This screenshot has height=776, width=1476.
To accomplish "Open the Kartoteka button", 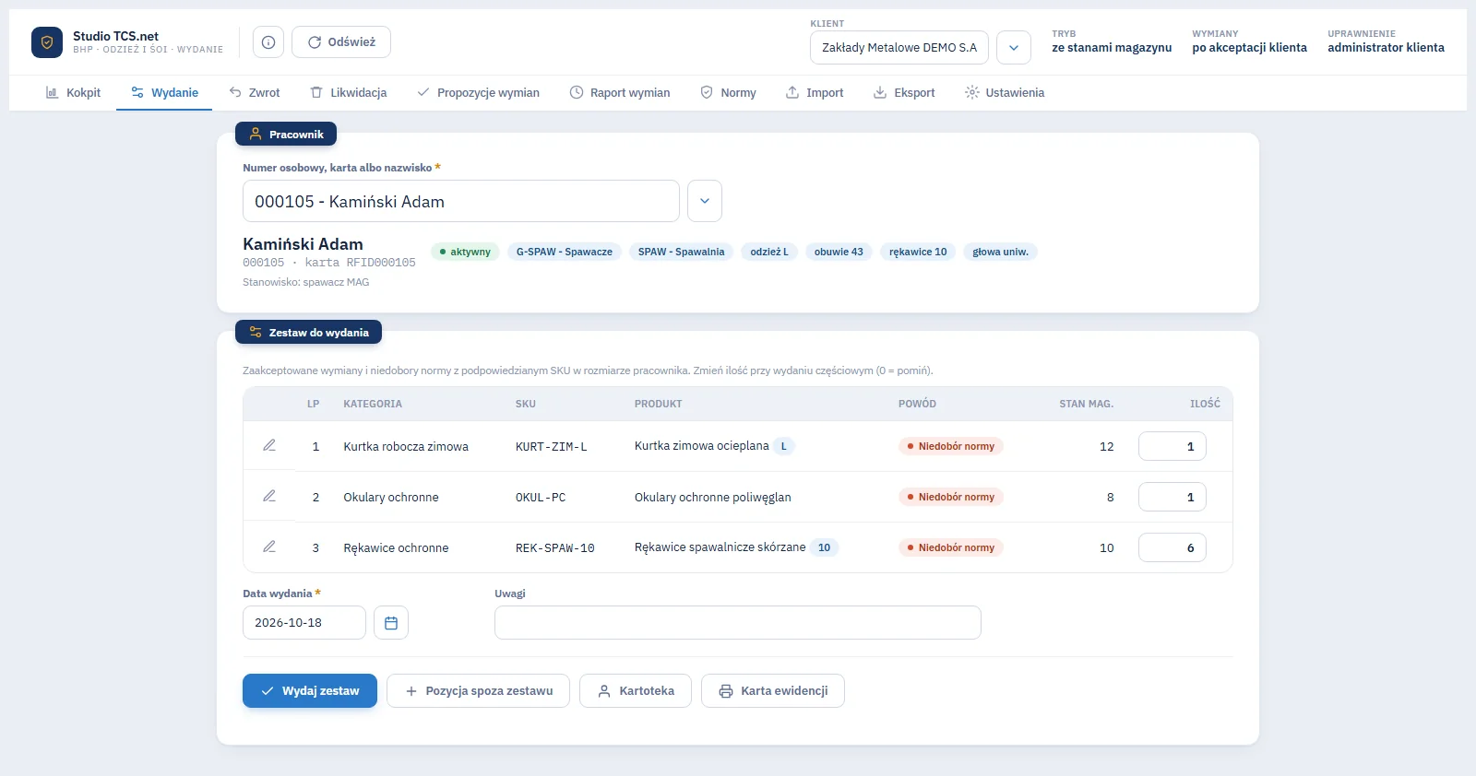I will (636, 691).
